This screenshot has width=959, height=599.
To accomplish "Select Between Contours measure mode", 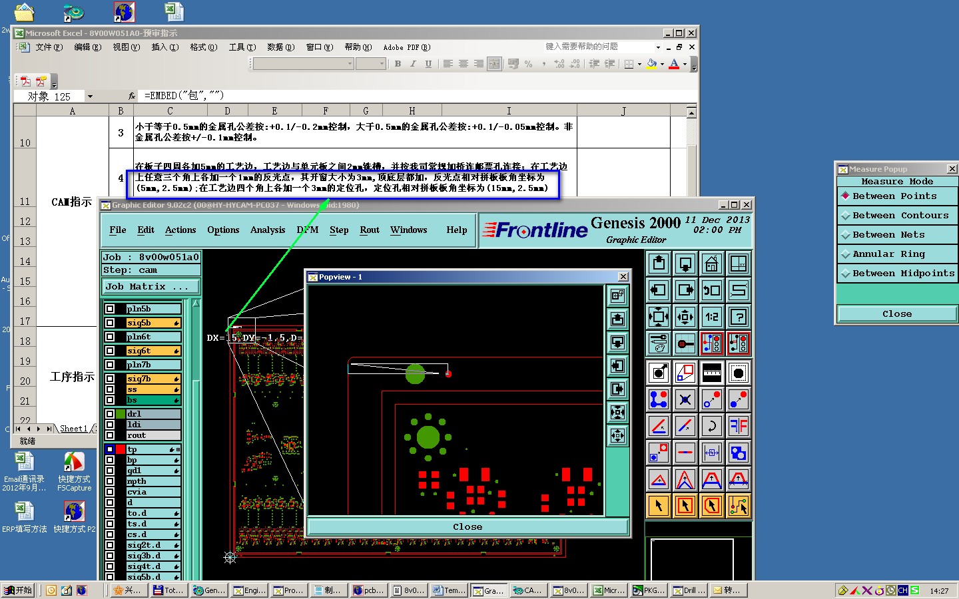I will 897,216.
